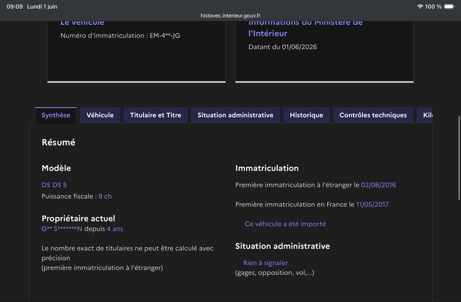Switch to the Véhicule tab
461x302 pixels.
coord(100,116)
